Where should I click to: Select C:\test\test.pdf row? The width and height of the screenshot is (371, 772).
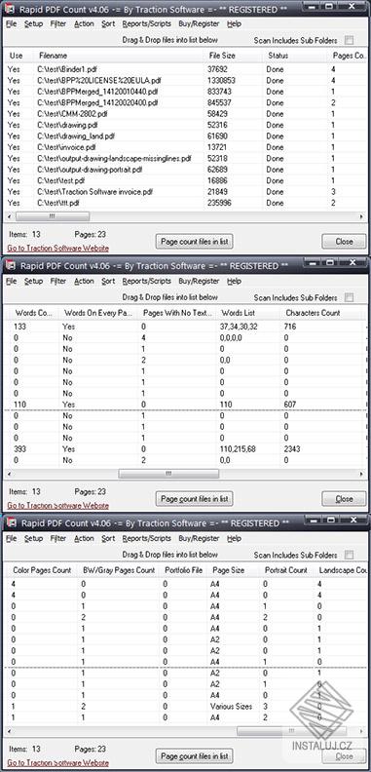pos(184,180)
